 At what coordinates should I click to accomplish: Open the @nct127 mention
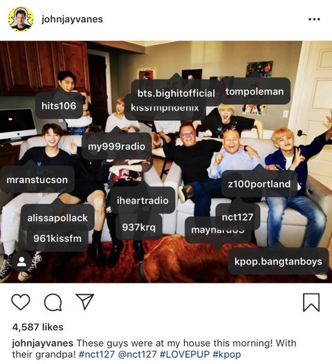coord(137,354)
